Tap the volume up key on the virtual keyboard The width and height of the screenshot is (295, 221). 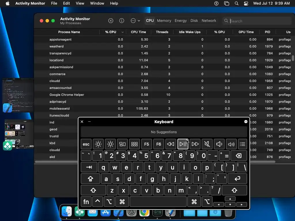click(231, 144)
